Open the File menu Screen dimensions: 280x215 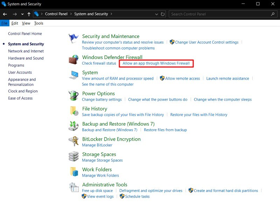[5, 23]
